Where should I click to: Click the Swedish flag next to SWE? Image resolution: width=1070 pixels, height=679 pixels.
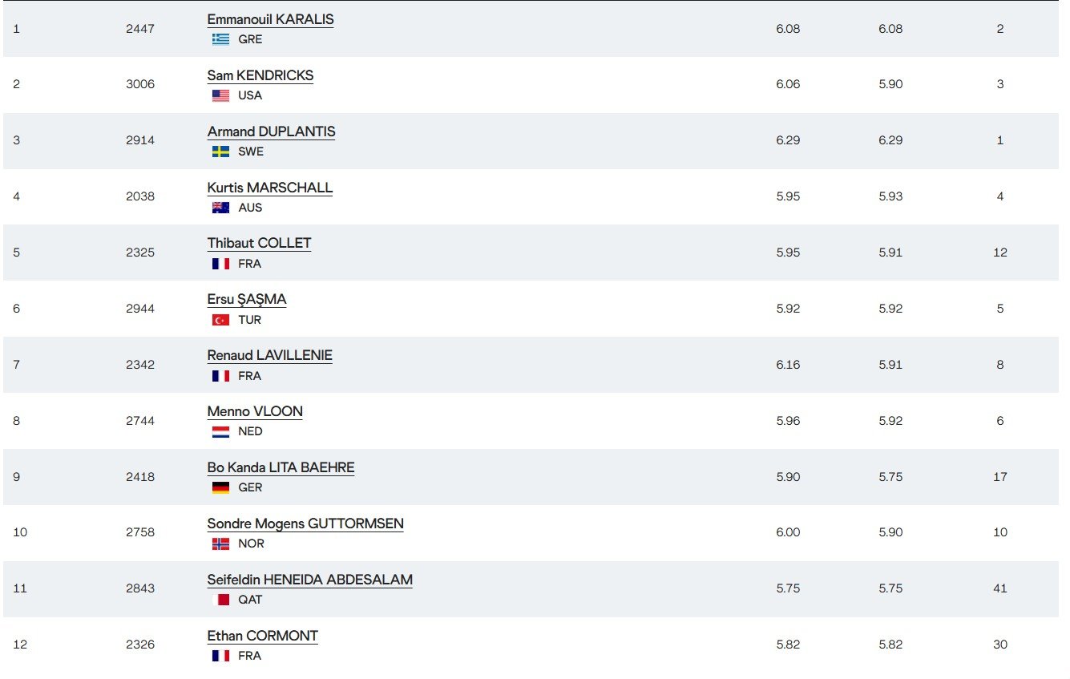(x=220, y=152)
